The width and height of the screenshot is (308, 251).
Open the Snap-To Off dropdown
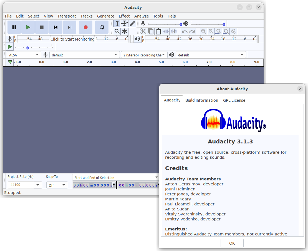[x=57, y=185]
